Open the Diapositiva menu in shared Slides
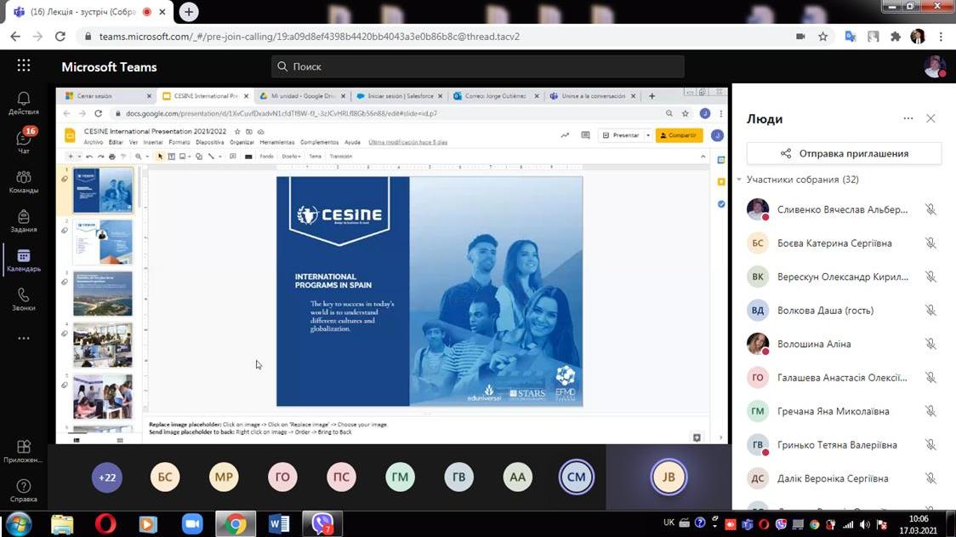 [210, 142]
